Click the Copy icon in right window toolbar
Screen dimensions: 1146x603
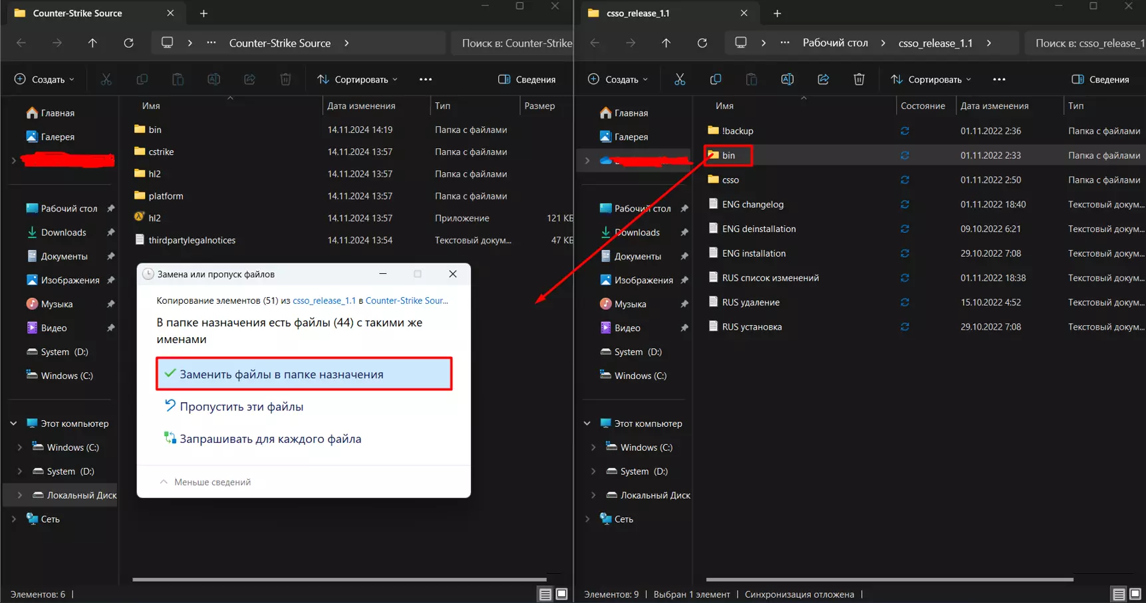pyautogui.click(x=715, y=79)
